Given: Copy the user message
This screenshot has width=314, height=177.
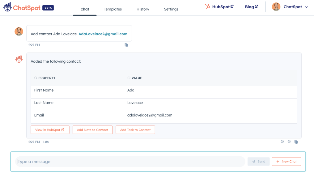Looking at the screenshot, I should pyautogui.click(x=126, y=45).
